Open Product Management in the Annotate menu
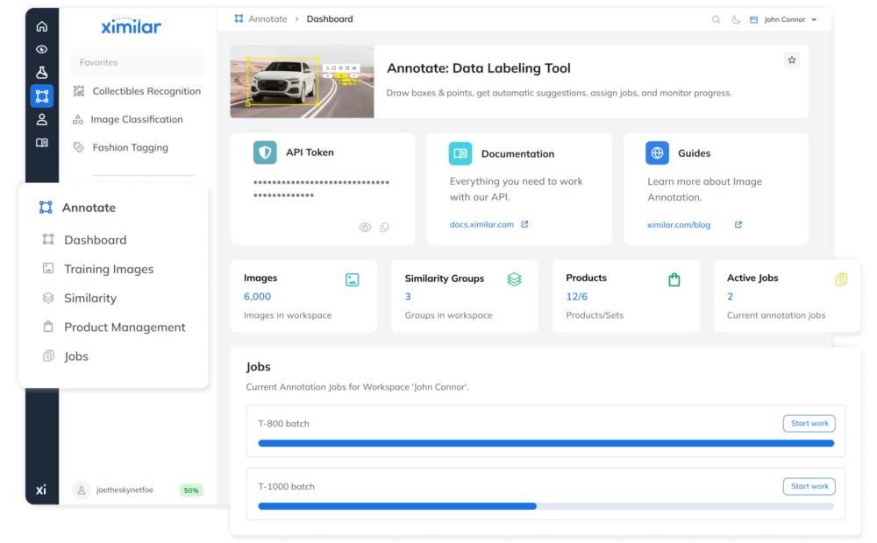Image resolution: width=877 pixels, height=543 pixels. [x=125, y=327]
